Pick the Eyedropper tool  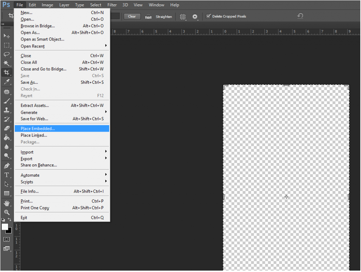tap(7, 82)
